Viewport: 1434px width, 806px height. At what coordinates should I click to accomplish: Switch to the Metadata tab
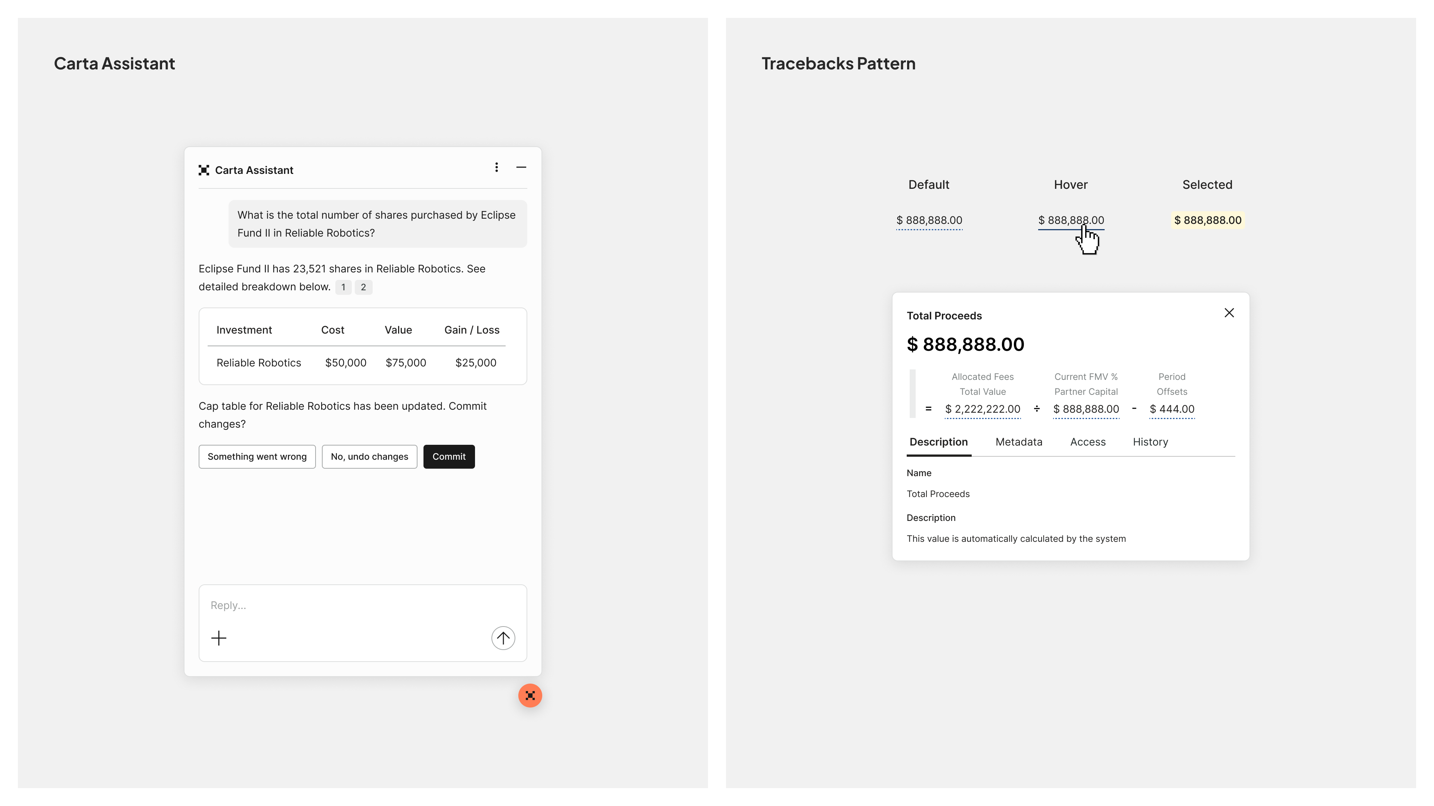(1019, 442)
